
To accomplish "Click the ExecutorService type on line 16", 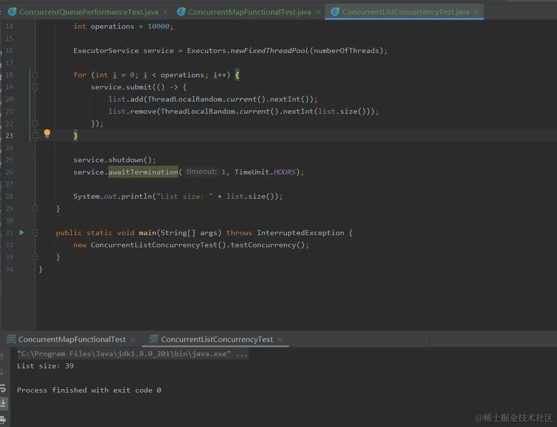I will [106, 51].
